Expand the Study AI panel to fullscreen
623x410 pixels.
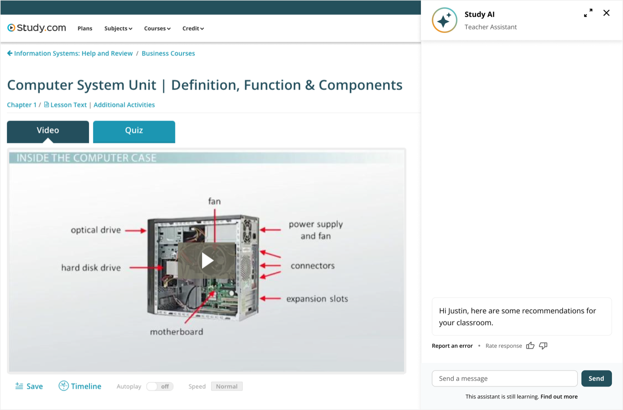tap(588, 13)
